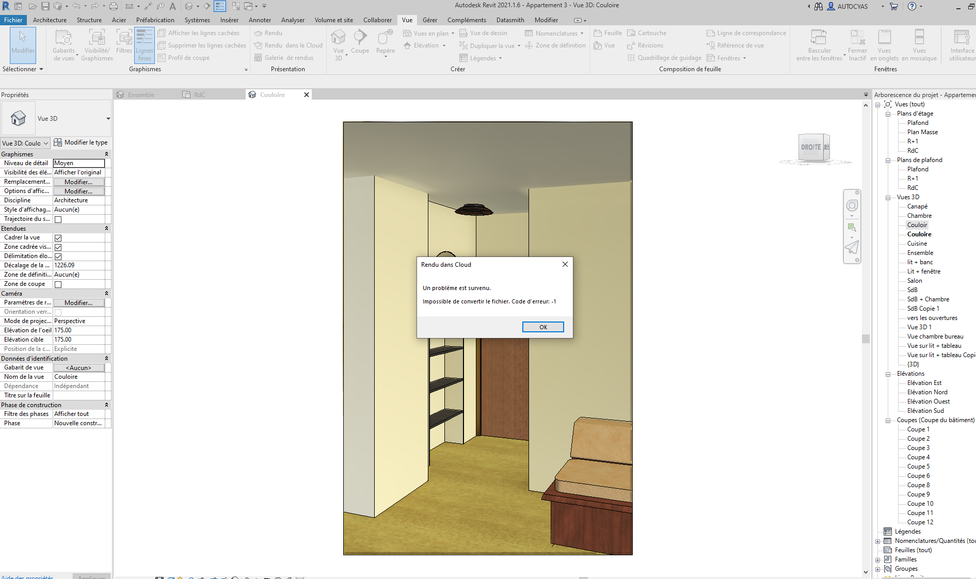
Task: Click the navigation wheel icon
Action: [x=852, y=205]
